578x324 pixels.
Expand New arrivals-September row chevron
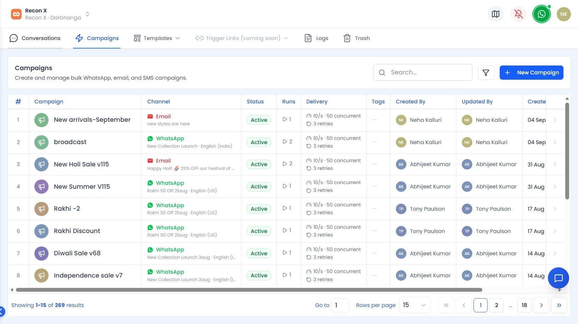pyautogui.click(x=555, y=120)
